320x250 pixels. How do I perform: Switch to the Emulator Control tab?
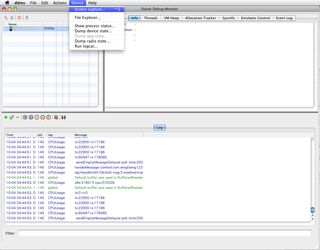click(256, 18)
